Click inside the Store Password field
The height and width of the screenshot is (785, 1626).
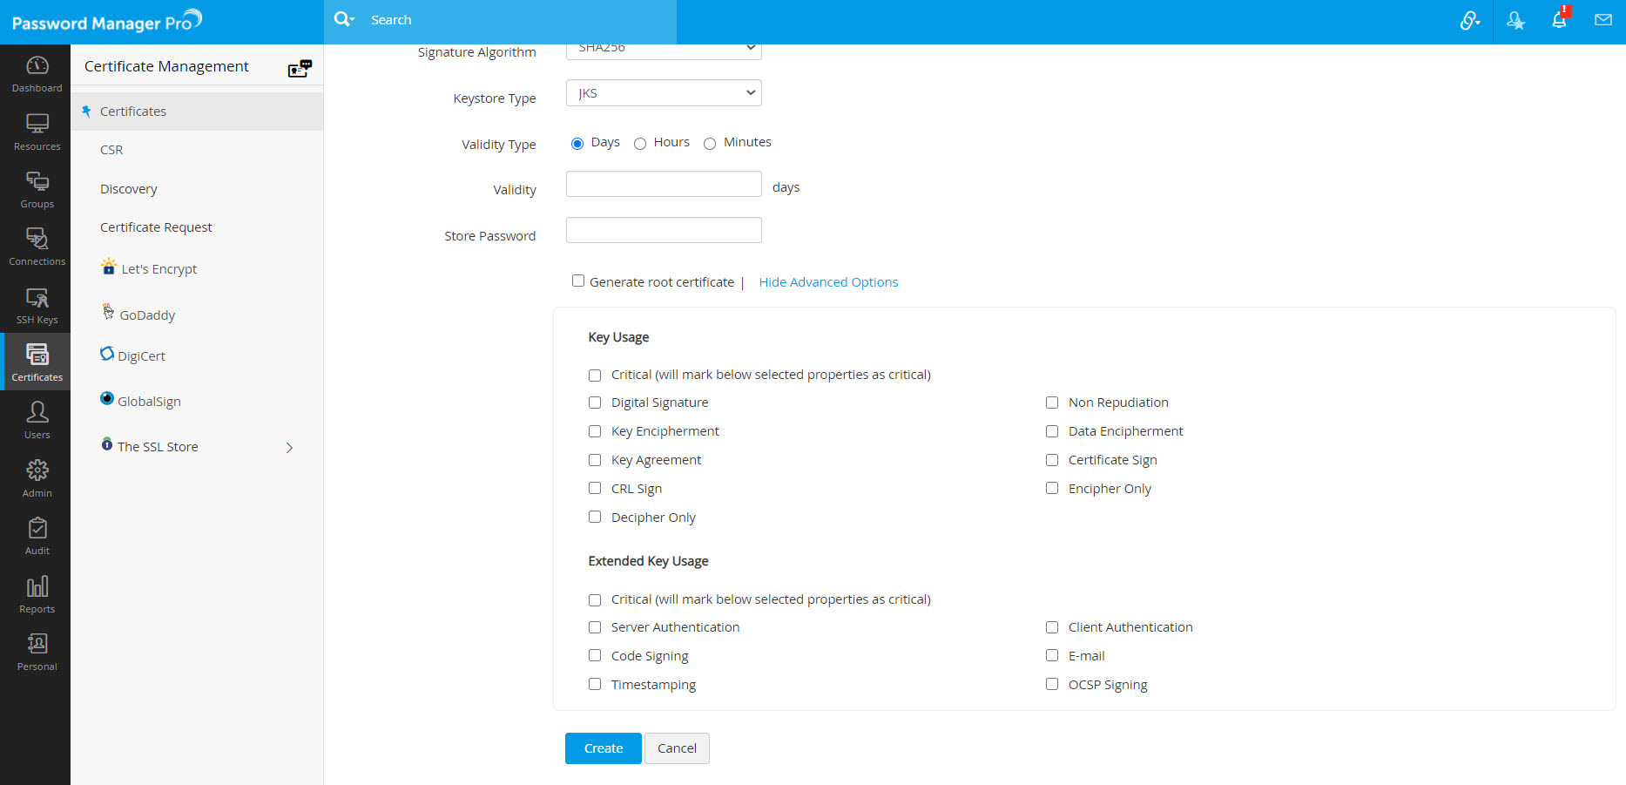pos(663,229)
